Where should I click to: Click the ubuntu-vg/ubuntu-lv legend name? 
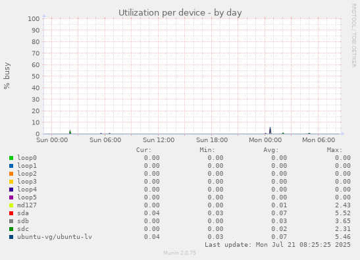(x=55, y=237)
